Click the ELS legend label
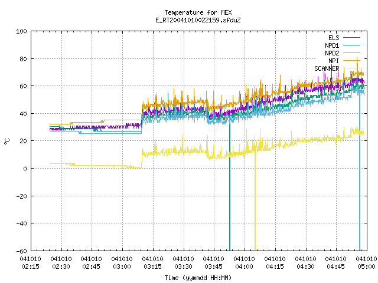Image resolution: width=378 pixels, height=283 pixels. [x=334, y=38]
